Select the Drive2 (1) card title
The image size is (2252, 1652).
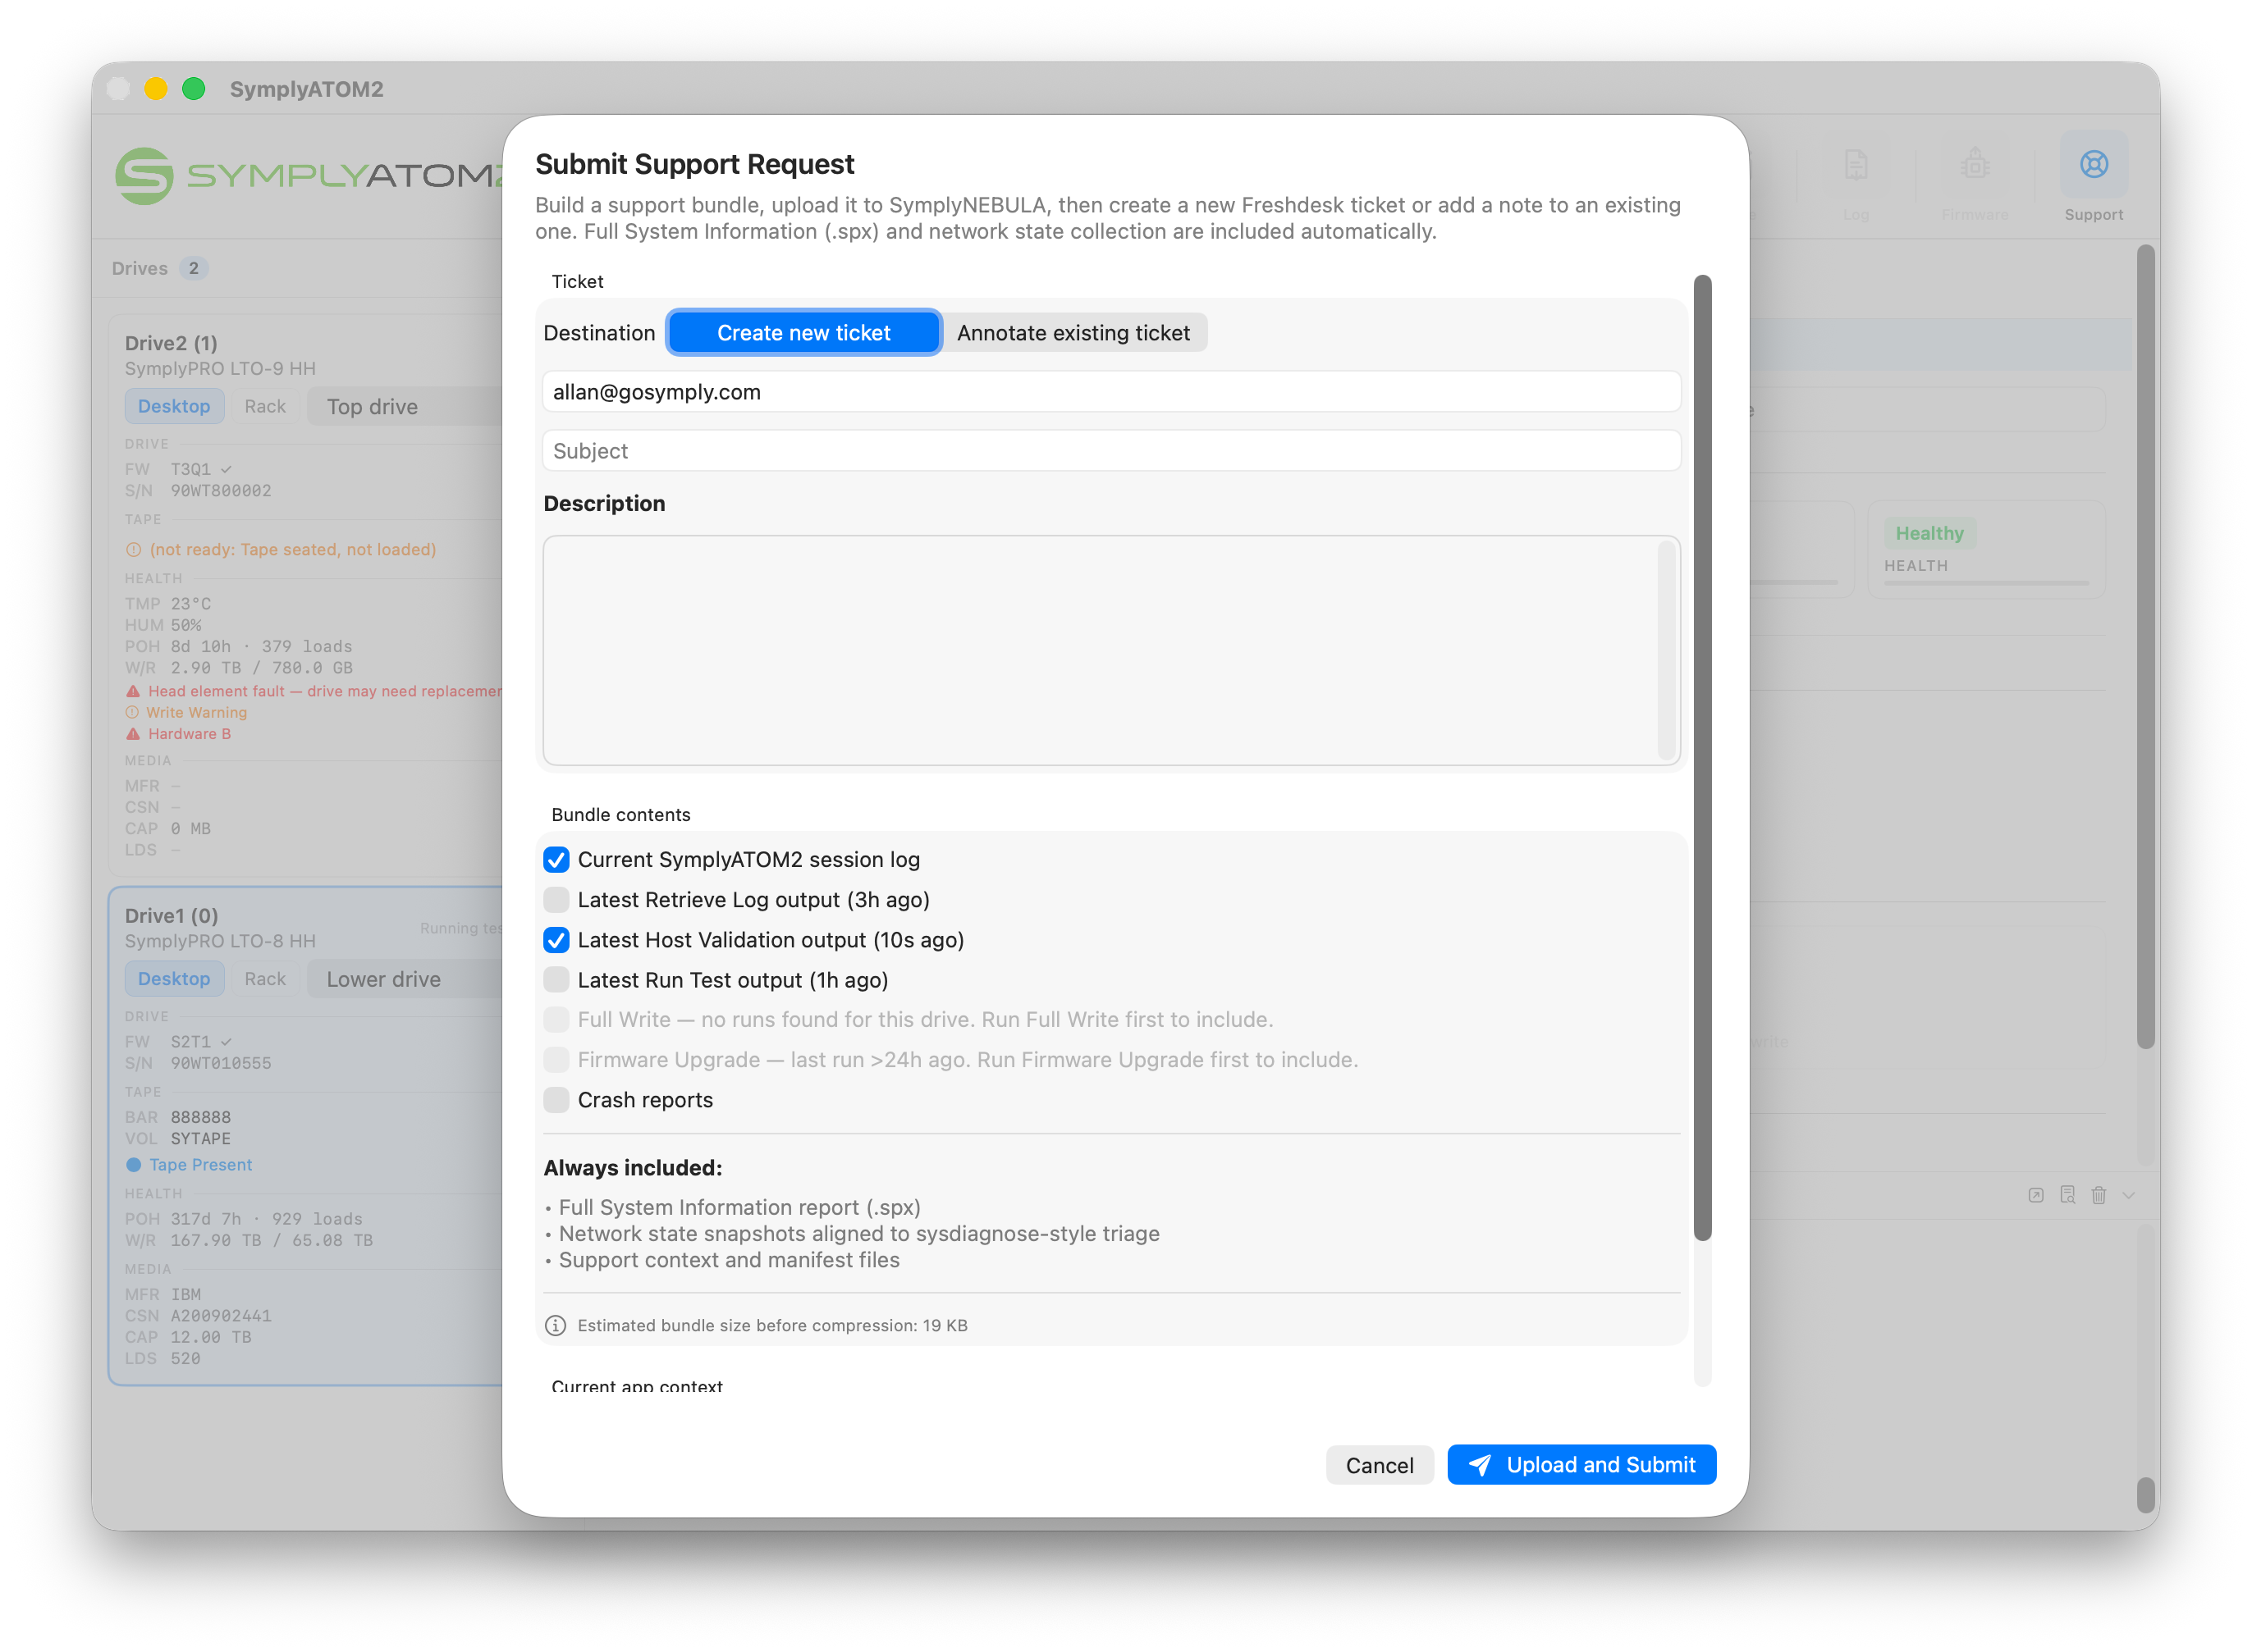(x=171, y=343)
